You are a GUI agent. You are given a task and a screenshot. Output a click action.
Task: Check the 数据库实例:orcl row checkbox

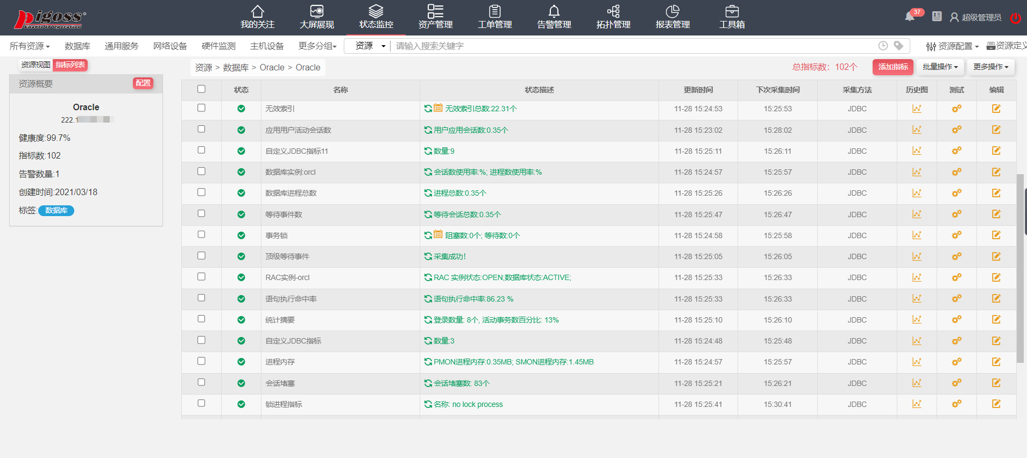pos(201,171)
